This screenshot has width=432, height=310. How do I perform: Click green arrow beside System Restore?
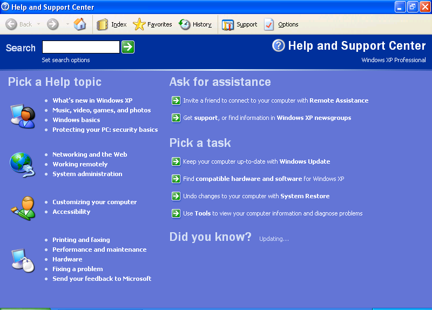(176, 196)
